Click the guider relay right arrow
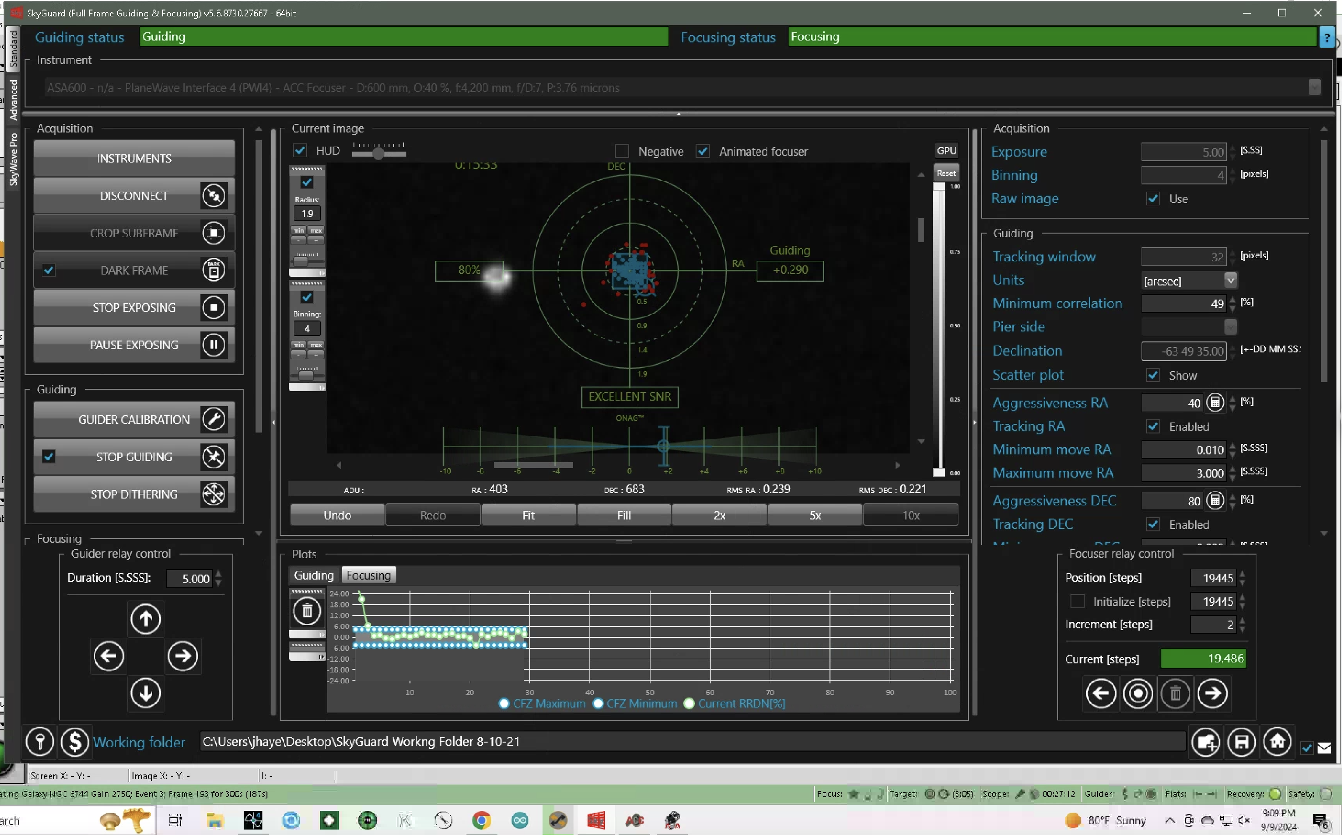Image resolution: width=1342 pixels, height=835 pixels. click(182, 656)
